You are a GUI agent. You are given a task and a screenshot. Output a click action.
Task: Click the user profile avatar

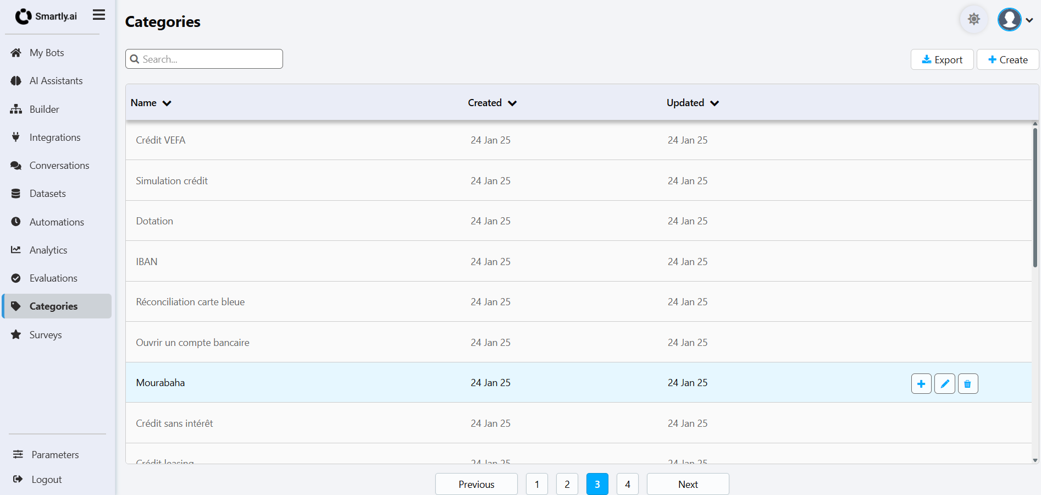pos(1010,20)
